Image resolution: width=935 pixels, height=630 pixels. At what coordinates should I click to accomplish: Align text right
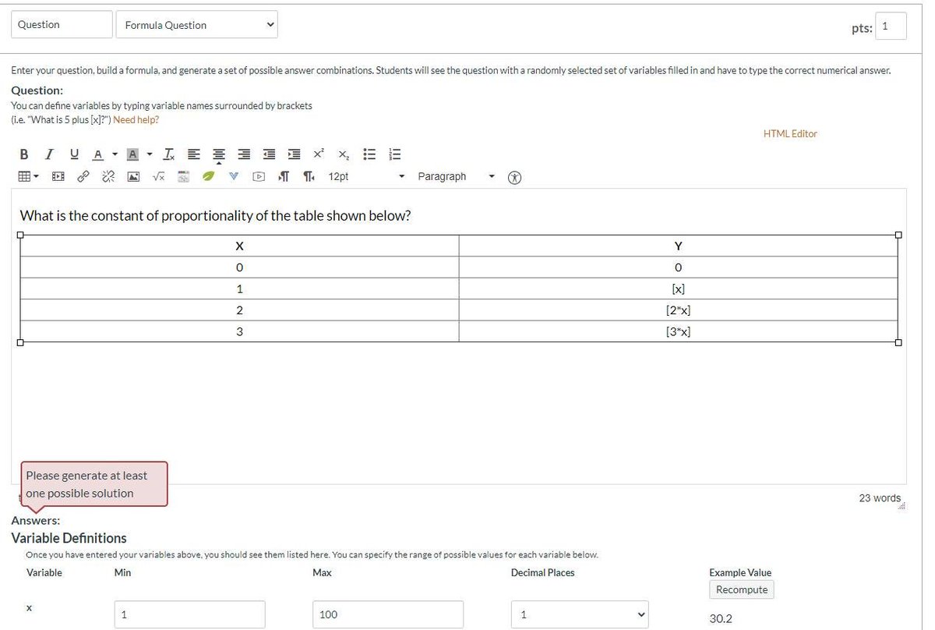(244, 154)
